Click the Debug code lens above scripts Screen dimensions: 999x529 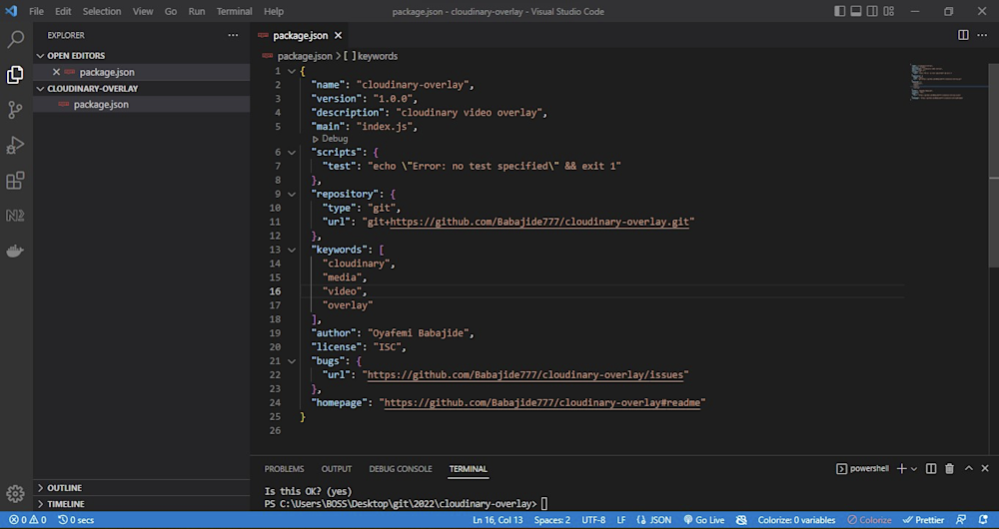pyautogui.click(x=330, y=139)
